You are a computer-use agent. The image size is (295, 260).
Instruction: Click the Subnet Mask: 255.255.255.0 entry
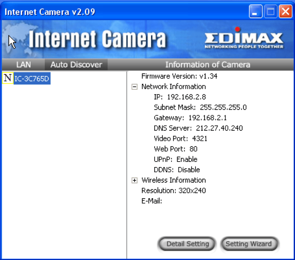(200, 107)
